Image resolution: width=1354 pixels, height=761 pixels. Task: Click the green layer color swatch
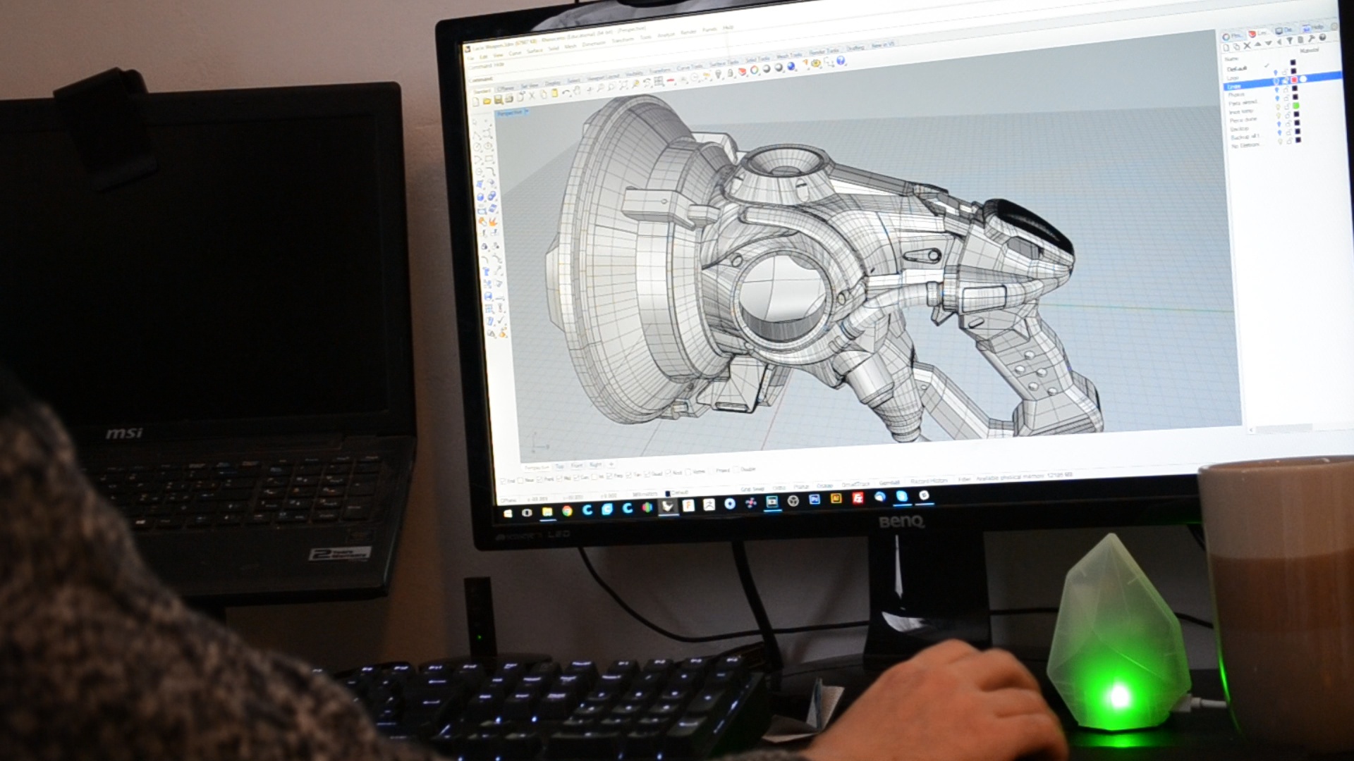1296,106
